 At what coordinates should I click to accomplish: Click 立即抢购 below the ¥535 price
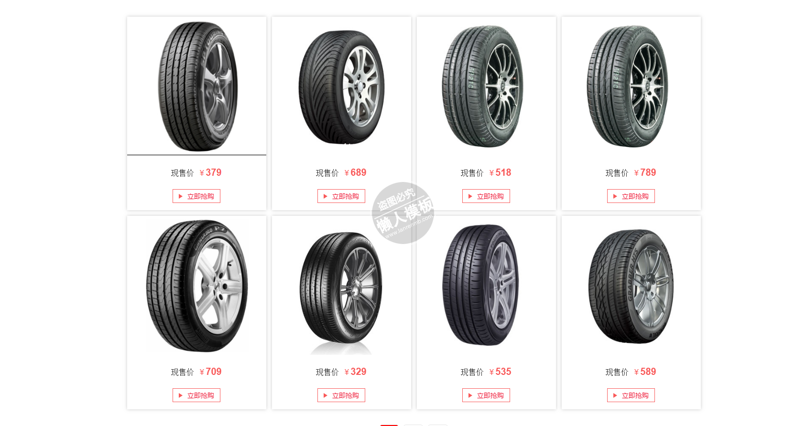[x=486, y=395]
